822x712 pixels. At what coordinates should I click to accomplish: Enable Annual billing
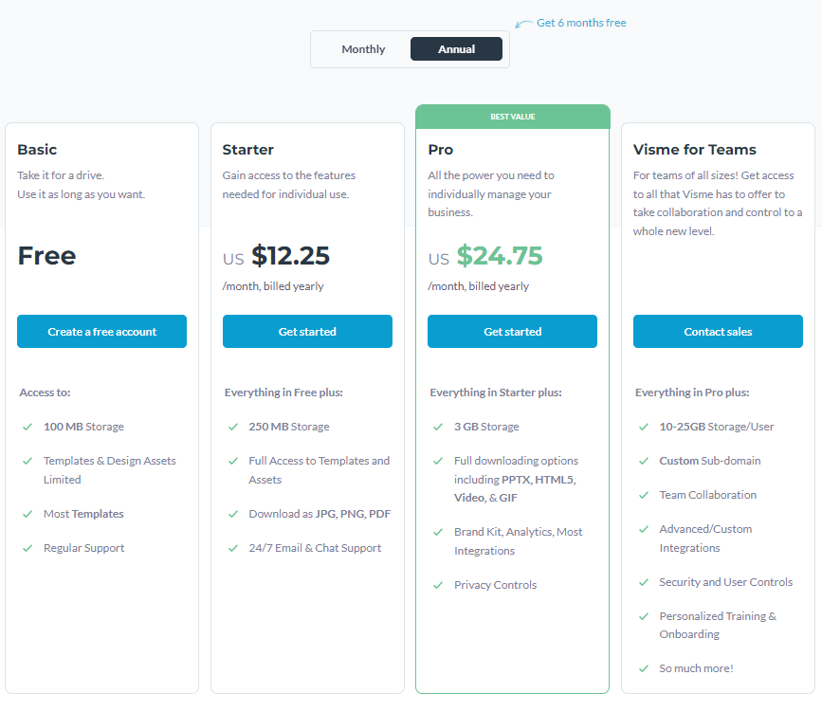pos(456,48)
